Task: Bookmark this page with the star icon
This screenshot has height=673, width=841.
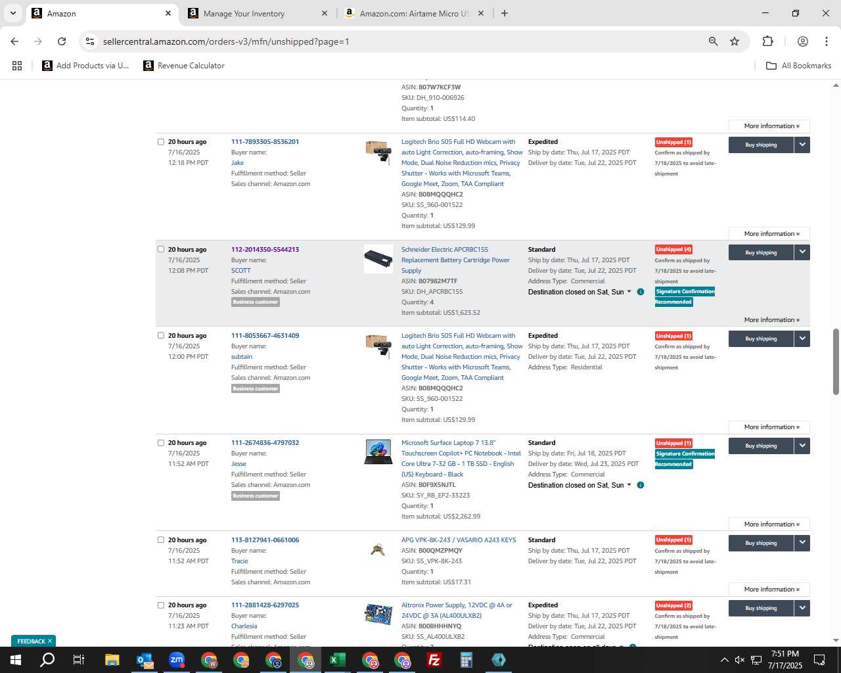Action: click(x=735, y=41)
